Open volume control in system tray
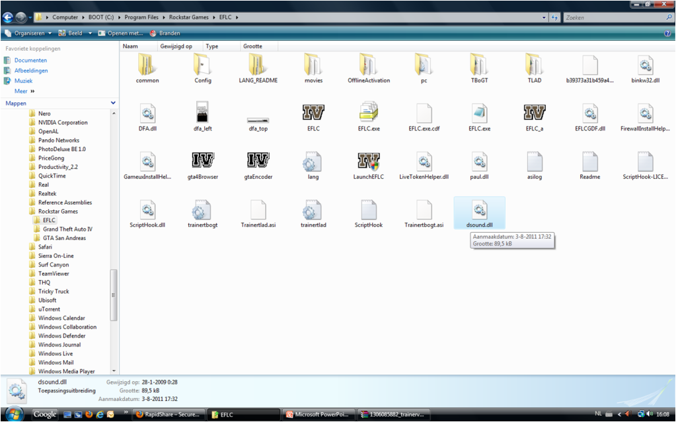 pos(650,414)
